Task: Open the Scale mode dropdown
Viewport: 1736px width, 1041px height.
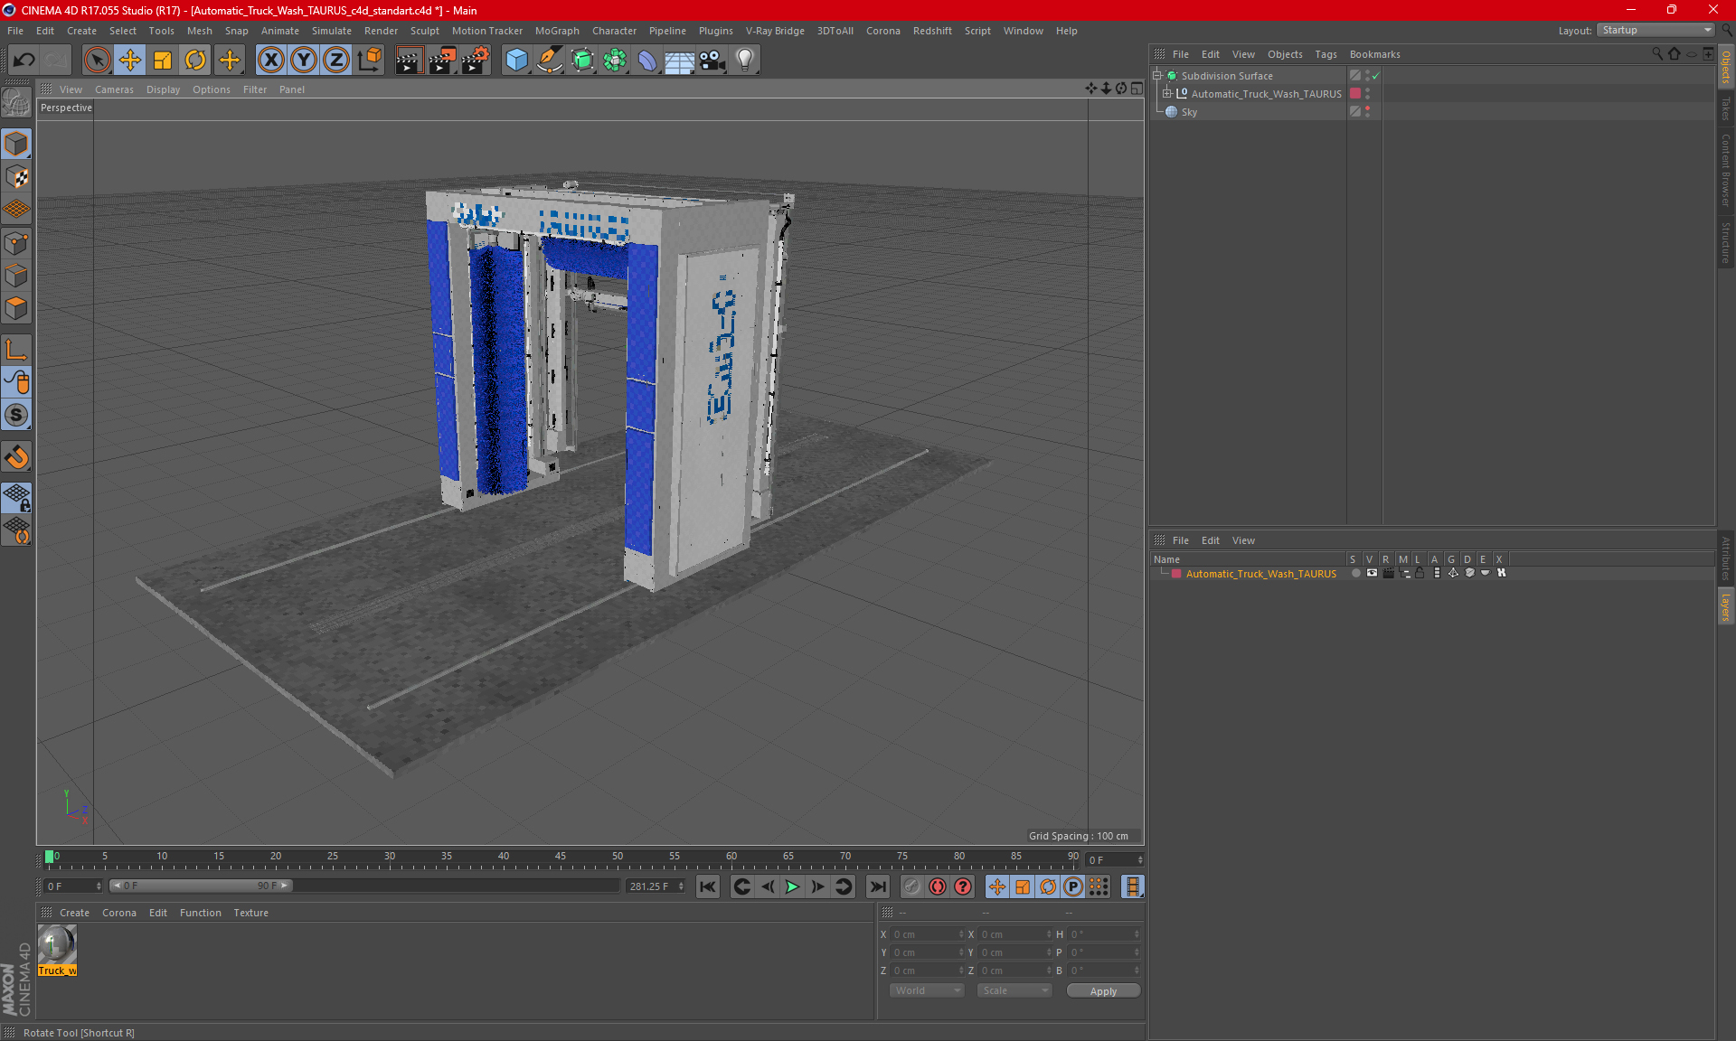Action: point(1014,990)
